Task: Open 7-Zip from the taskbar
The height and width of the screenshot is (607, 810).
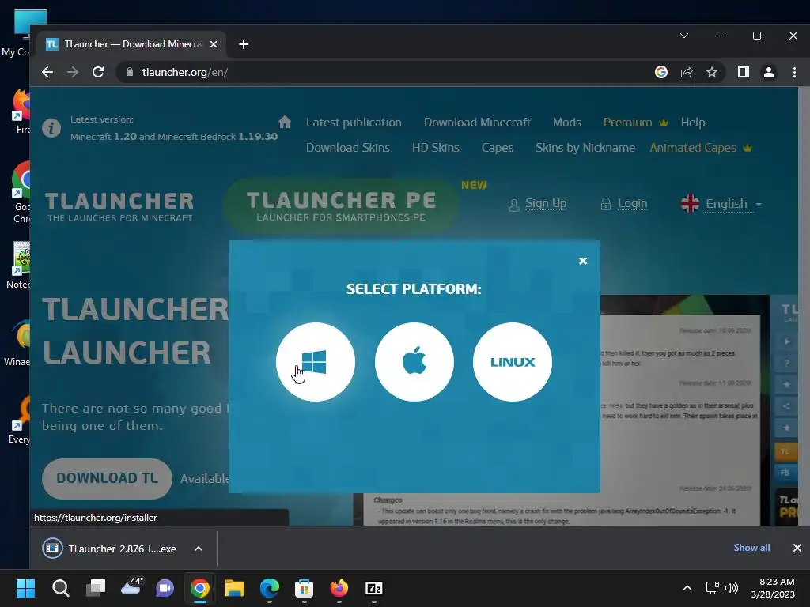Action: (x=374, y=588)
